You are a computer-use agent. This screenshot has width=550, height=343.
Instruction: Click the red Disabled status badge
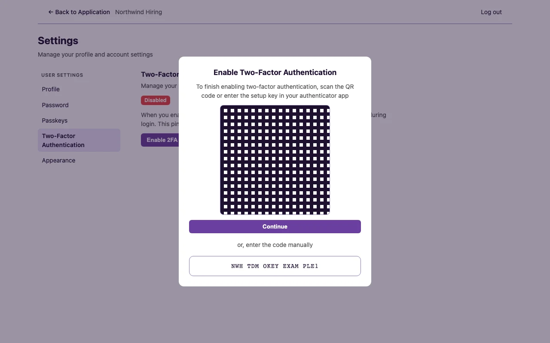156,100
